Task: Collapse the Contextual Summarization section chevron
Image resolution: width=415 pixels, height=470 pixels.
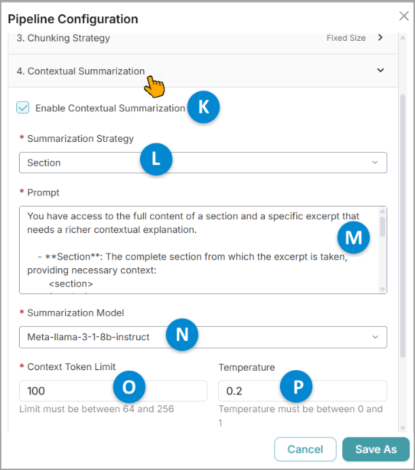Action: [x=380, y=71]
